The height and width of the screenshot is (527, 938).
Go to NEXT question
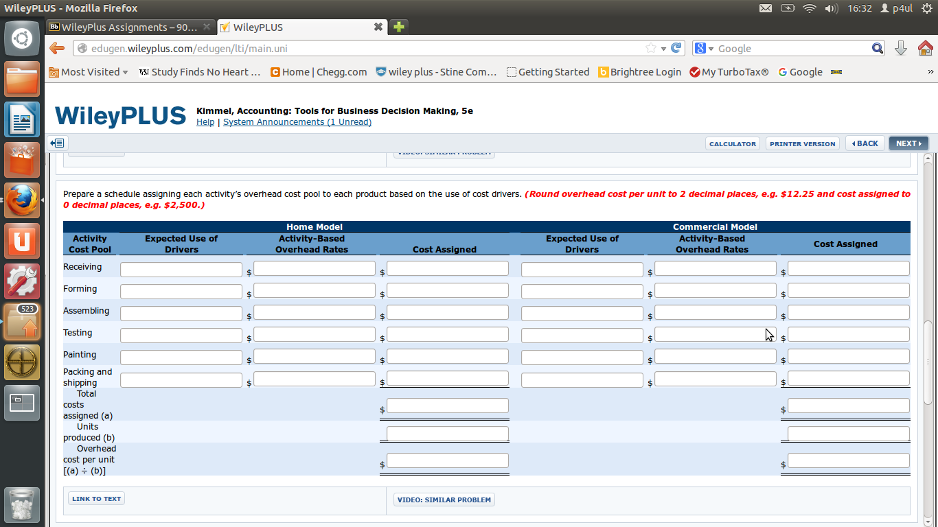point(908,143)
